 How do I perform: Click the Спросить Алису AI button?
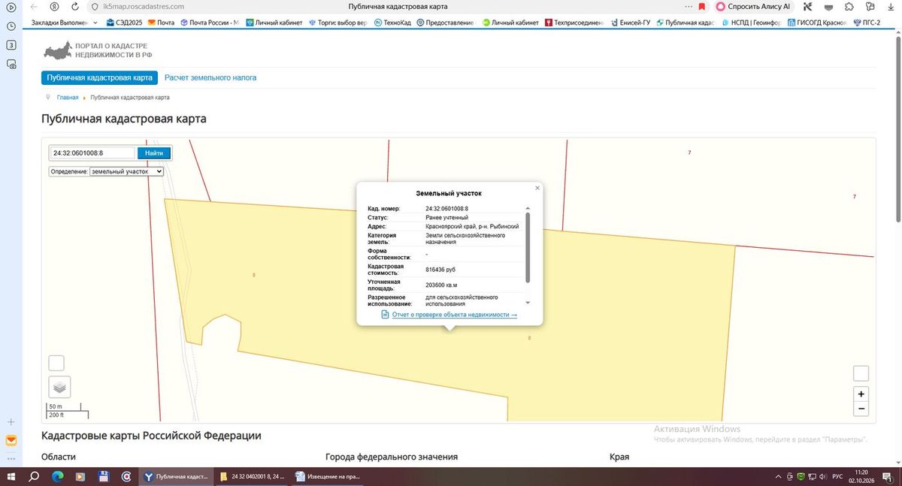tap(753, 6)
